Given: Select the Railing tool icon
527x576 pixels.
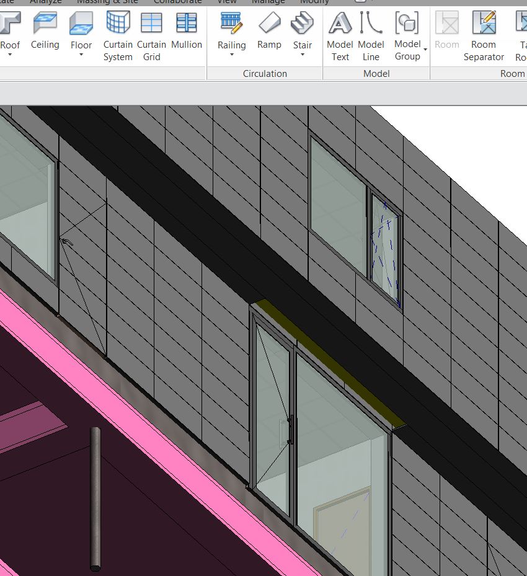Looking at the screenshot, I should pyautogui.click(x=231, y=23).
